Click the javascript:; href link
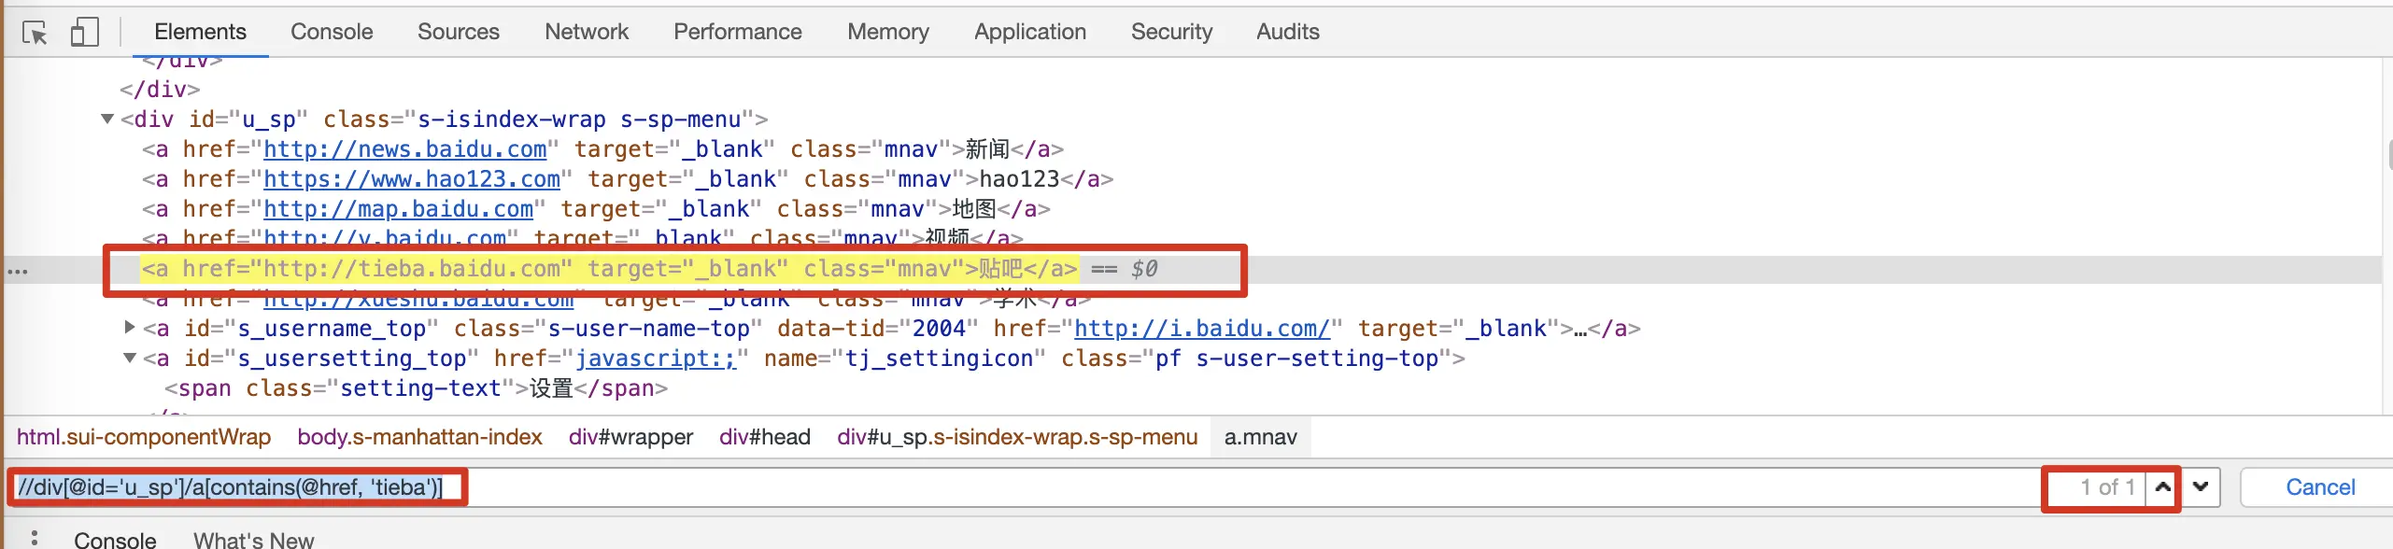 656,359
